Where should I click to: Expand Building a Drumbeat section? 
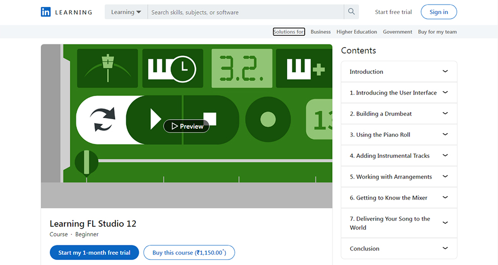pyautogui.click(x=399, y=114)
